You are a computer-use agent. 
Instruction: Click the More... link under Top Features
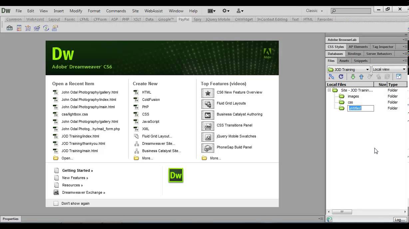[x=215, y=158]
